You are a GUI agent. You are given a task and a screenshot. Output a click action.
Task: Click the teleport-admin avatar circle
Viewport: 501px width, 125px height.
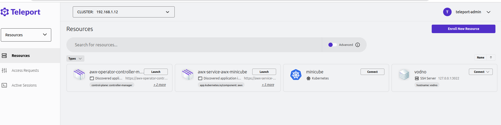coord(447,12)
